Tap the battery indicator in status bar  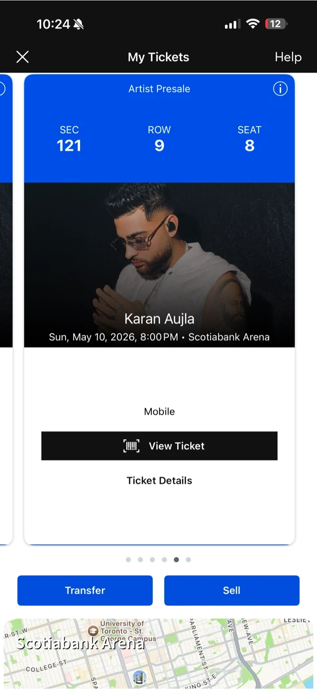tap(275, 24)
